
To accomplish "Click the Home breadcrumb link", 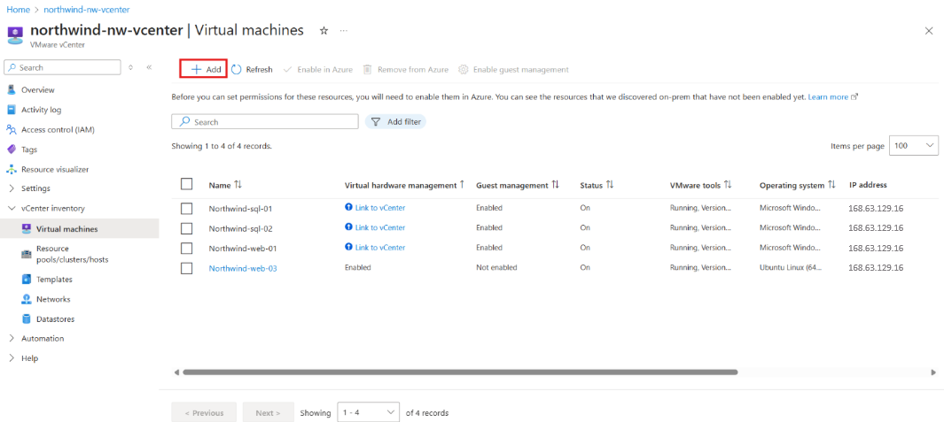I will pos(16,11).
